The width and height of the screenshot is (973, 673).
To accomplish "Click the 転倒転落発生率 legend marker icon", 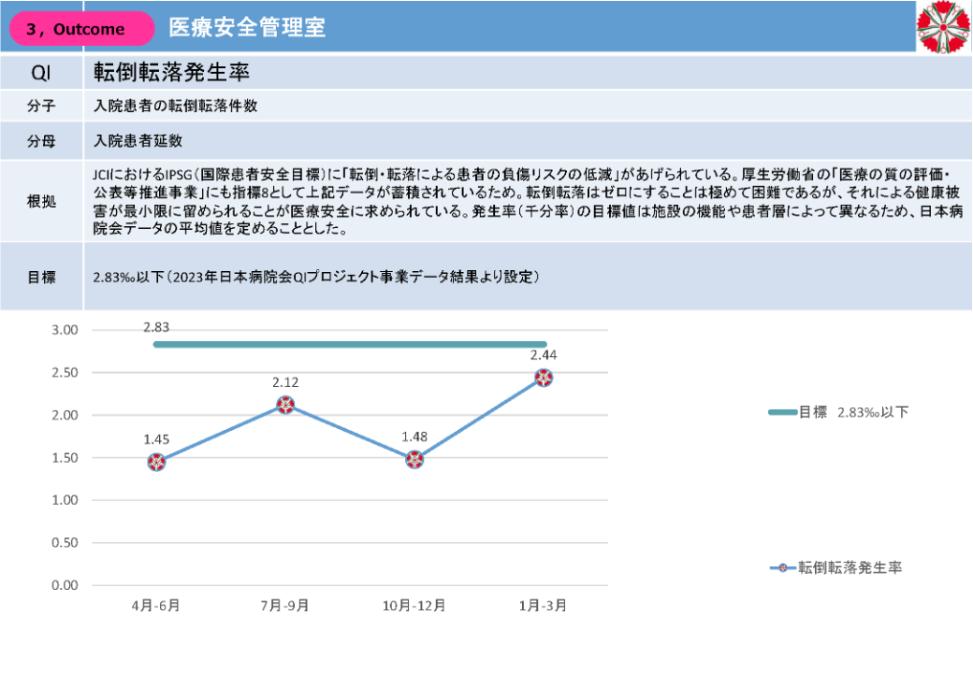I will 781,567.
